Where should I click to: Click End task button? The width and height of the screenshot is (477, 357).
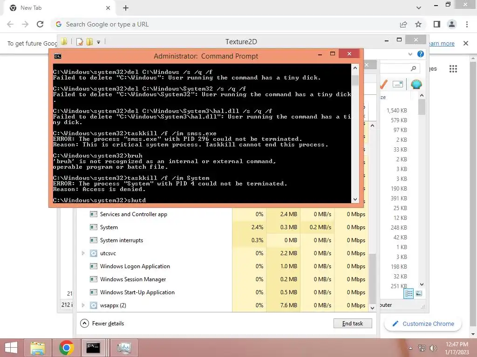pos(353,324)
